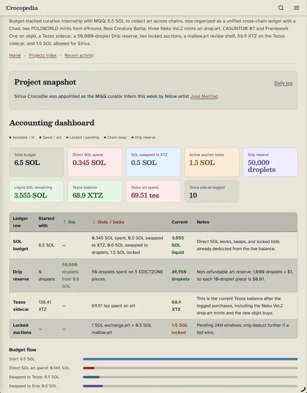Click the Accounting dashboard heading
The height and width of the screenshot is (393, 307).
click(52, 123)
